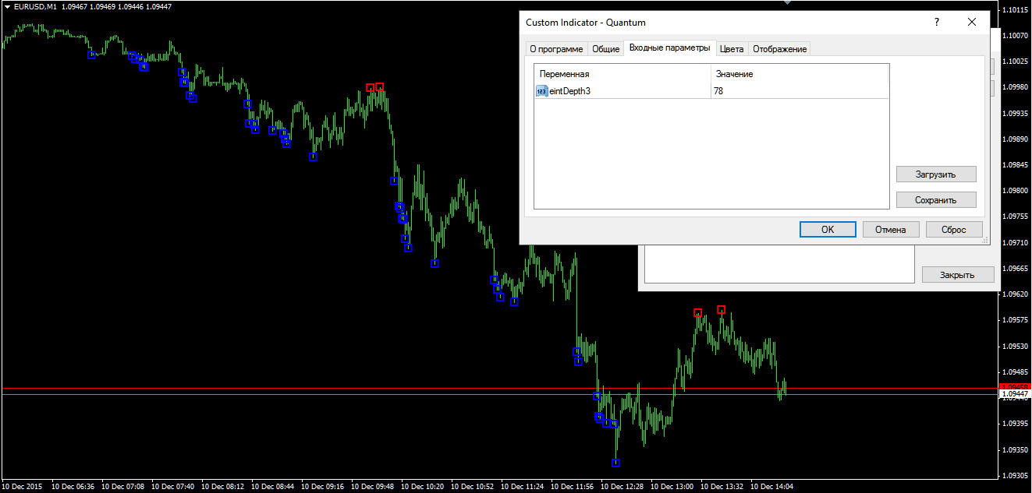Select the eintDepth3 variable name
The image size is (1032, 493).
pyautogui.click(x=570, y=91)
